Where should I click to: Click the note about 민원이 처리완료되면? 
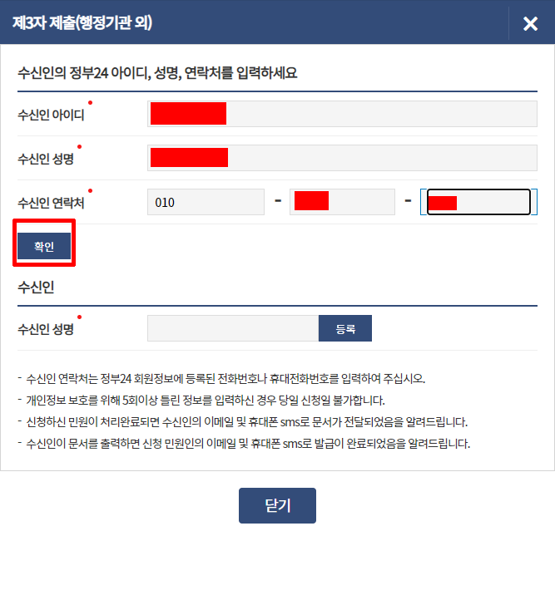pos(246,422)
